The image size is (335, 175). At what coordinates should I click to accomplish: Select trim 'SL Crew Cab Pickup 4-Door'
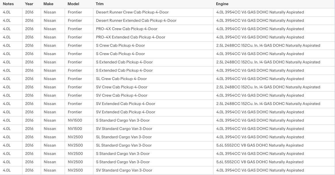coord(121,79)
